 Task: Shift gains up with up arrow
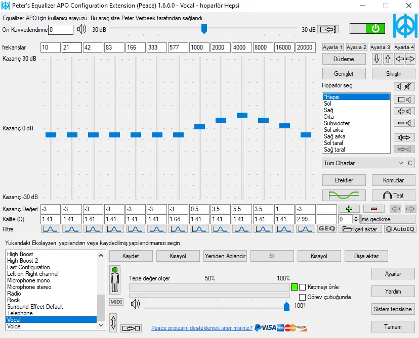[388, 59]
